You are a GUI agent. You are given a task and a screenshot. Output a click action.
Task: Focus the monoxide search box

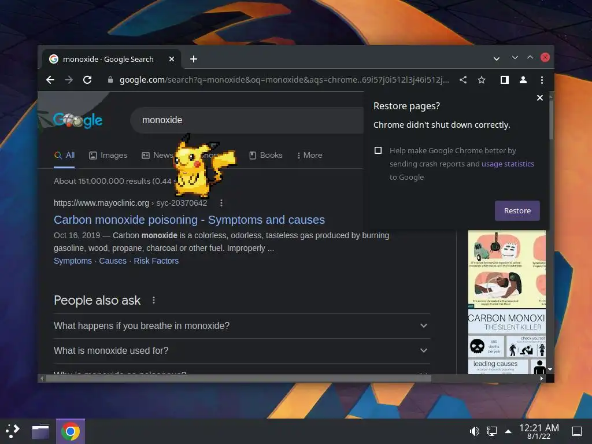[x=247, y=120]
